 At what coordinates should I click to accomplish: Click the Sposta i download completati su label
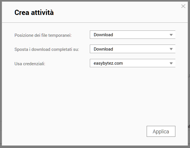46,49
